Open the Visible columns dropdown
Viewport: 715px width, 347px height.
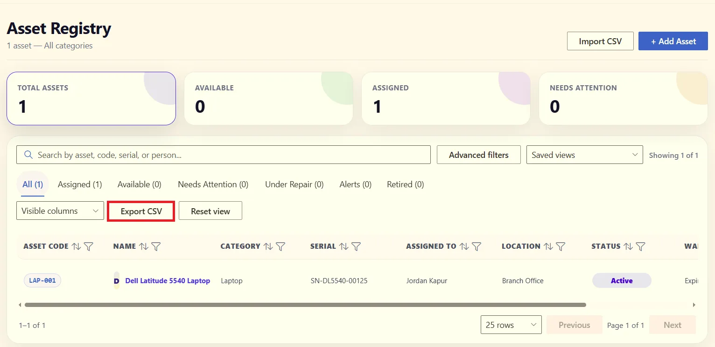[60, 211]
